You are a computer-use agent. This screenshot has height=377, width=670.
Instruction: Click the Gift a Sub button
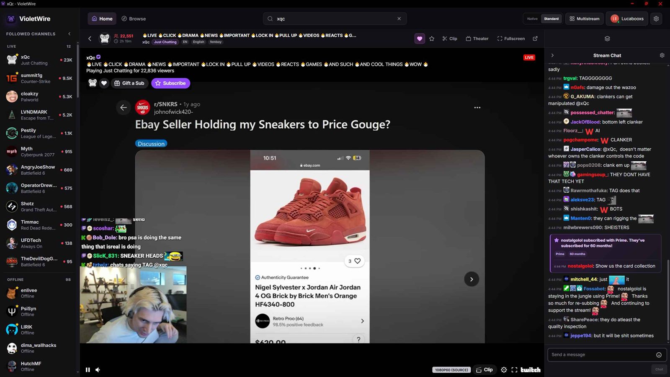click(x=129, y=83)
